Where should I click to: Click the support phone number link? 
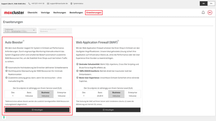click(38, 4)
